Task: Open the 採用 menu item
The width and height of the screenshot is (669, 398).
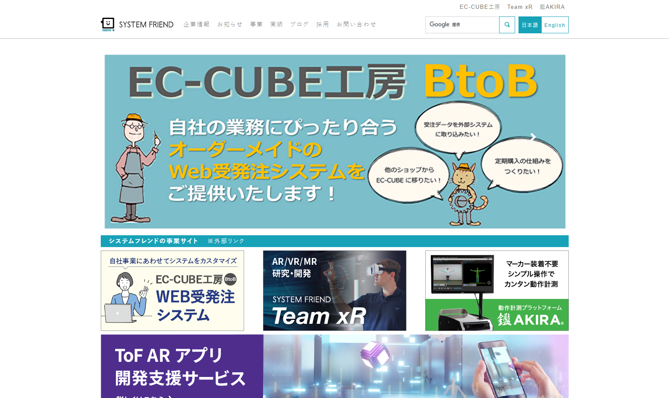Action: [322, 24]
